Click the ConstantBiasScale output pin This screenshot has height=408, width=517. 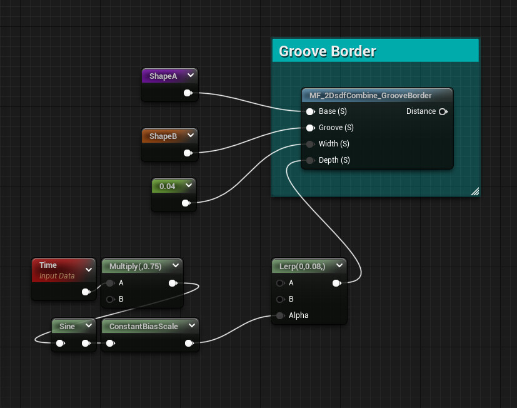point(189,343)
